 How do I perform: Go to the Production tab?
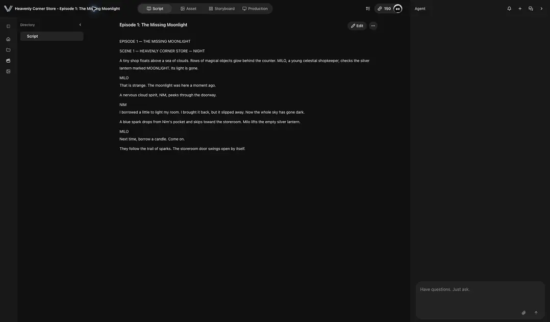pos(255,9)
